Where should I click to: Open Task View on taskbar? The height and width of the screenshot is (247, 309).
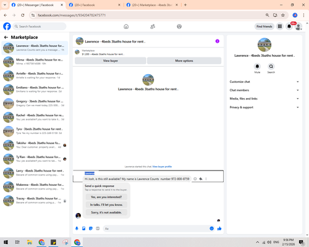tap(17, 242)
